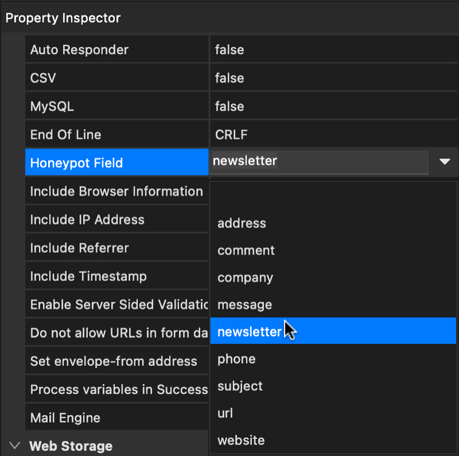This screenshot has width=459, height=456.
Task: Open the Honeypot Field dropdown arrow
Action: pyautogui.click(x=445, y=163)
